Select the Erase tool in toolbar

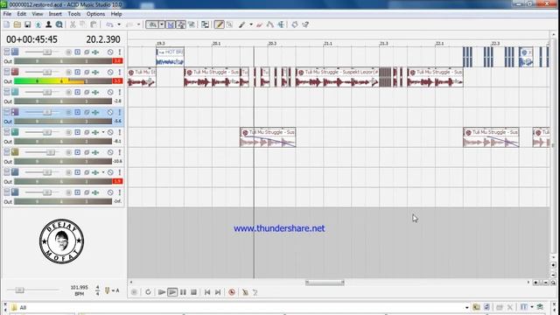pos(259,24)
